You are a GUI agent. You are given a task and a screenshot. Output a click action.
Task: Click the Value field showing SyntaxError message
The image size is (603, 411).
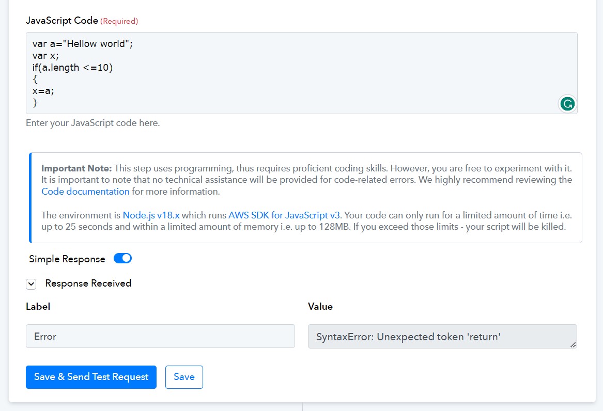tap(442, 337)
